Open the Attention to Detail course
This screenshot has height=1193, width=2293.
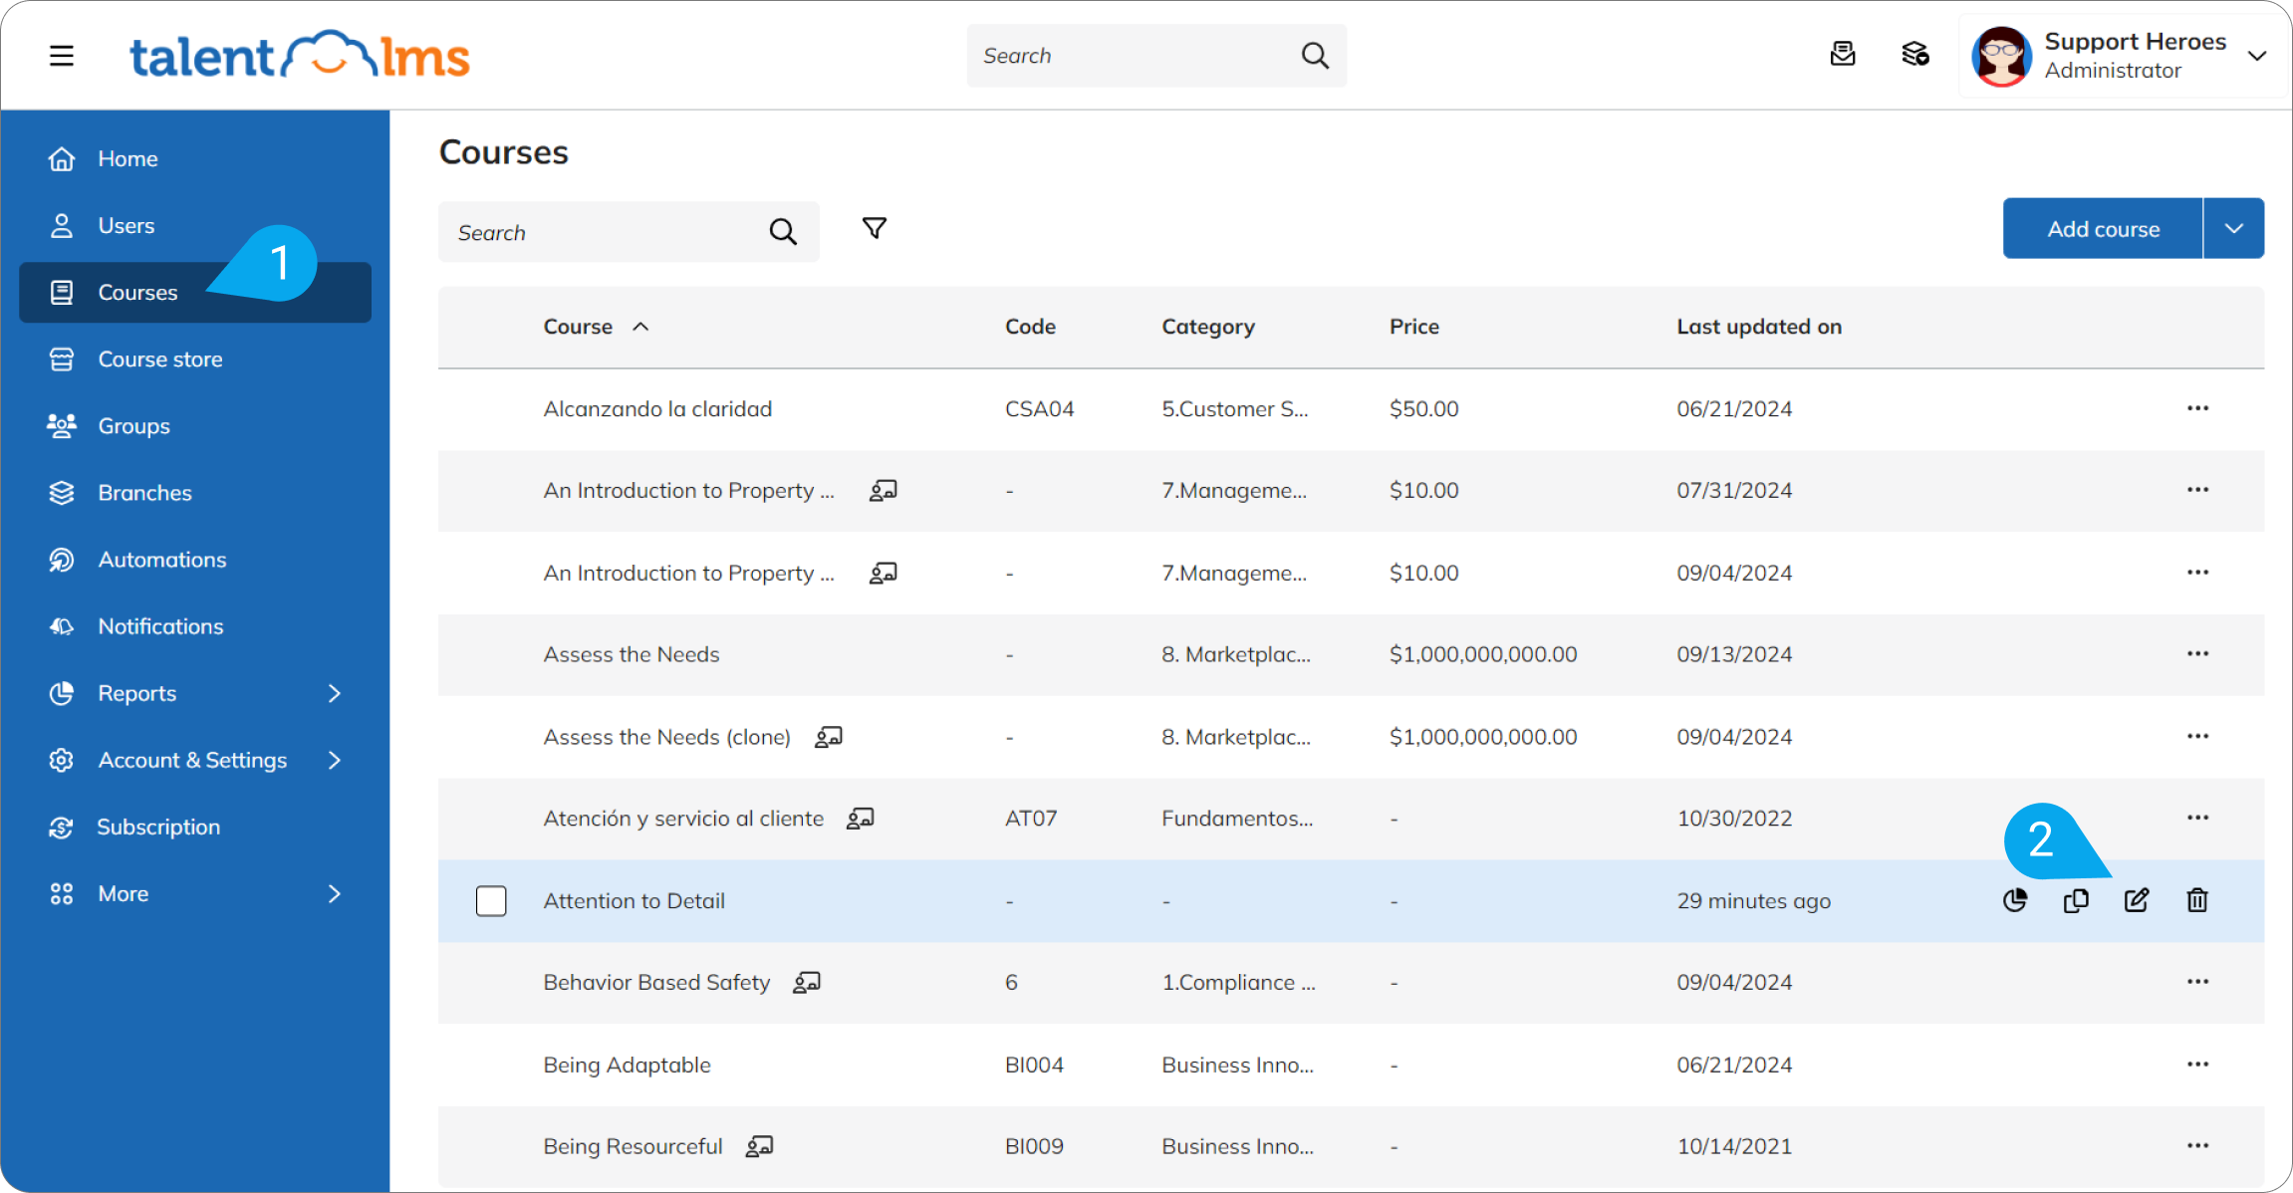click(635, 901)
